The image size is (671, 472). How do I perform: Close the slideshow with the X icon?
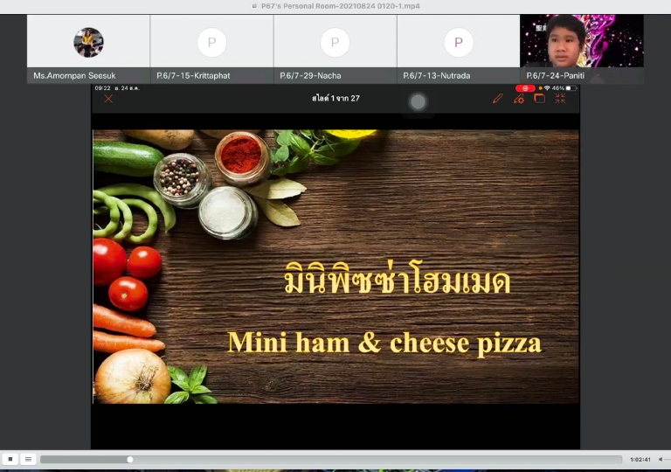click(x=108, y=99)
